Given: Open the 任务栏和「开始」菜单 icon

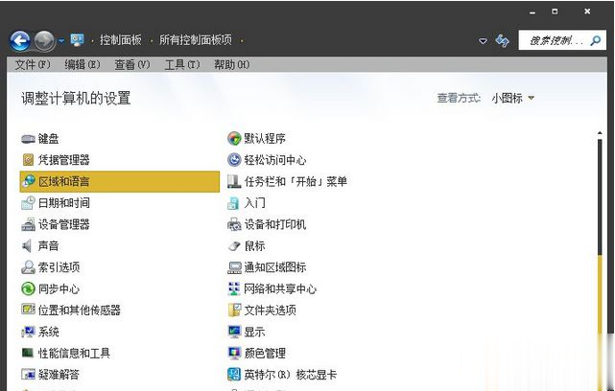Looking at the screenshot, I should (x=234, y=181).
